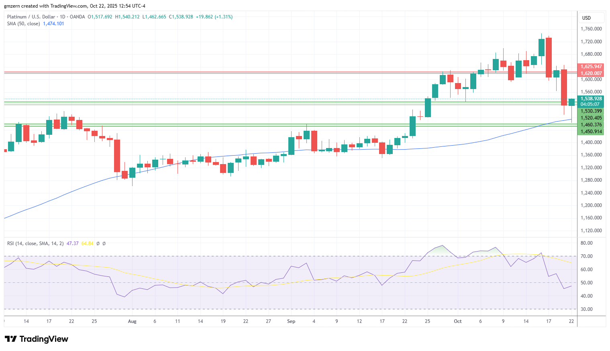Click the SMA value 1,474.101
The height and width of the screenshot is (351, 610).
pos(53,24)
